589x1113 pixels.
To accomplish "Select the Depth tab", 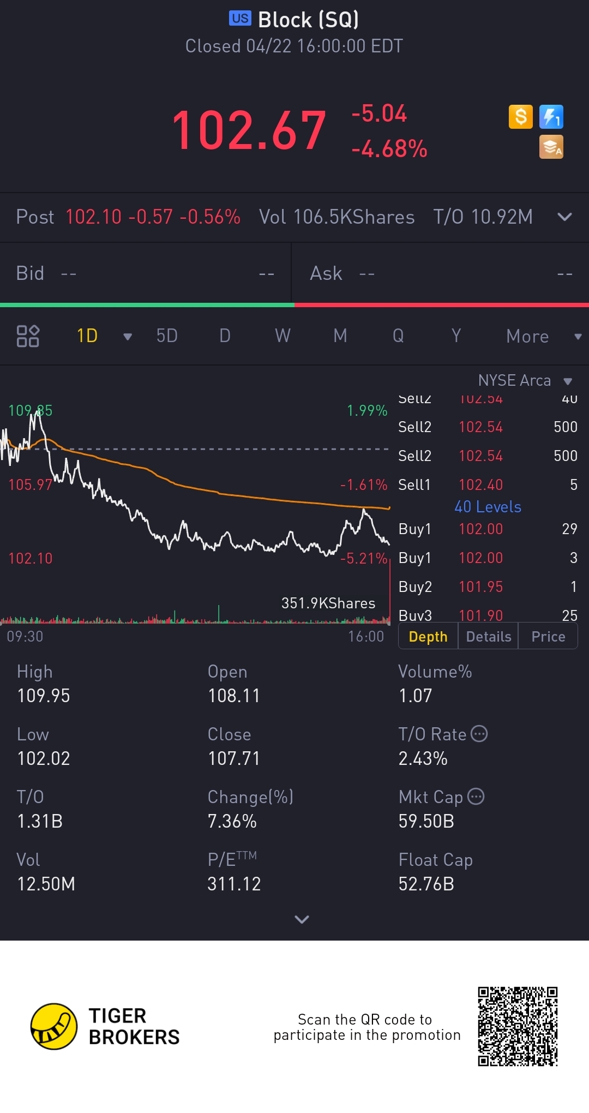I will click(x=428, y=637).
